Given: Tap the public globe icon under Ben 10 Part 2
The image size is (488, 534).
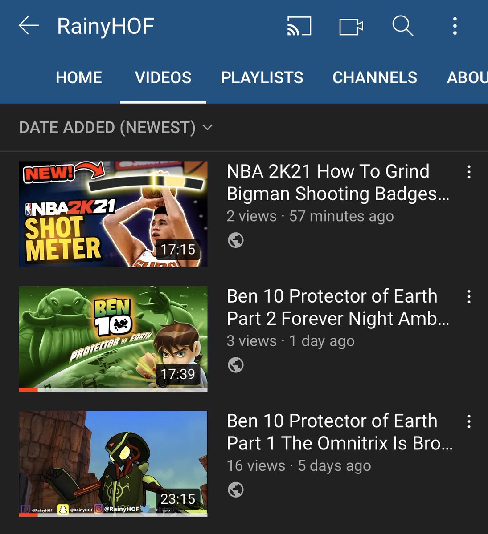Looking at the screenshot, I should (236, 365).
